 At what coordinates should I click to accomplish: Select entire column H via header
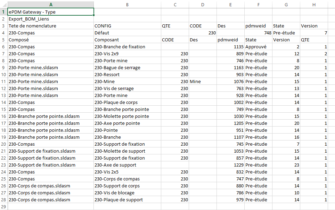pos(314,5)
